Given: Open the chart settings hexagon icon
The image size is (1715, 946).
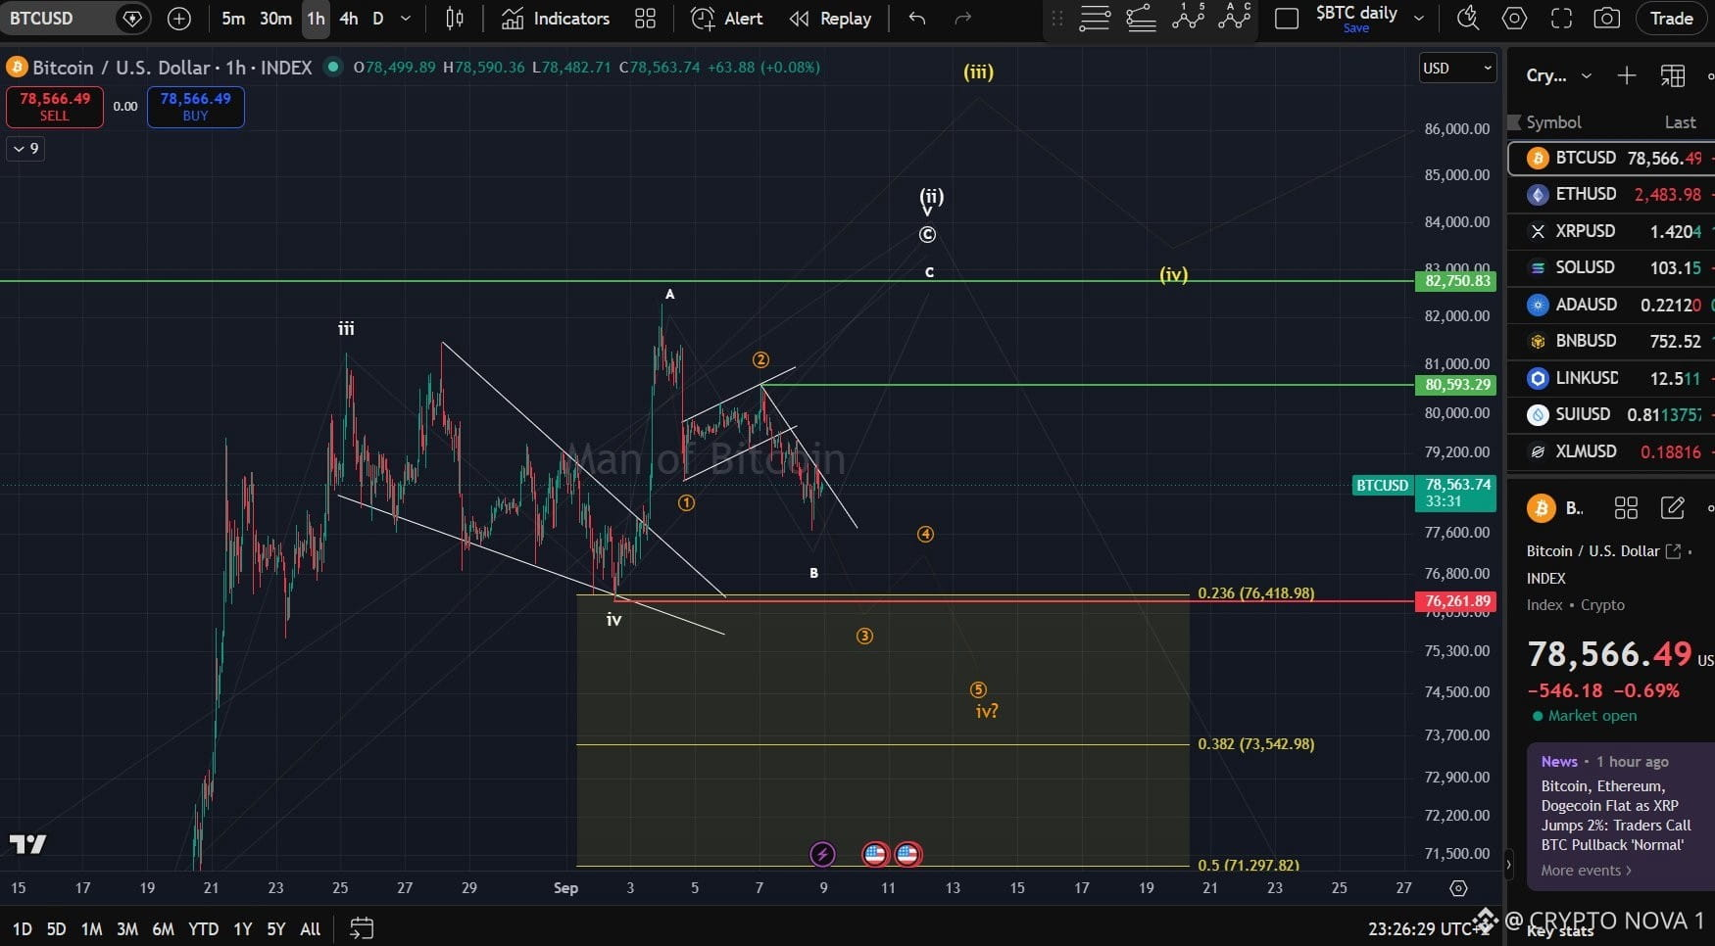Looking at the screenshot, I should pos(1514,19).
